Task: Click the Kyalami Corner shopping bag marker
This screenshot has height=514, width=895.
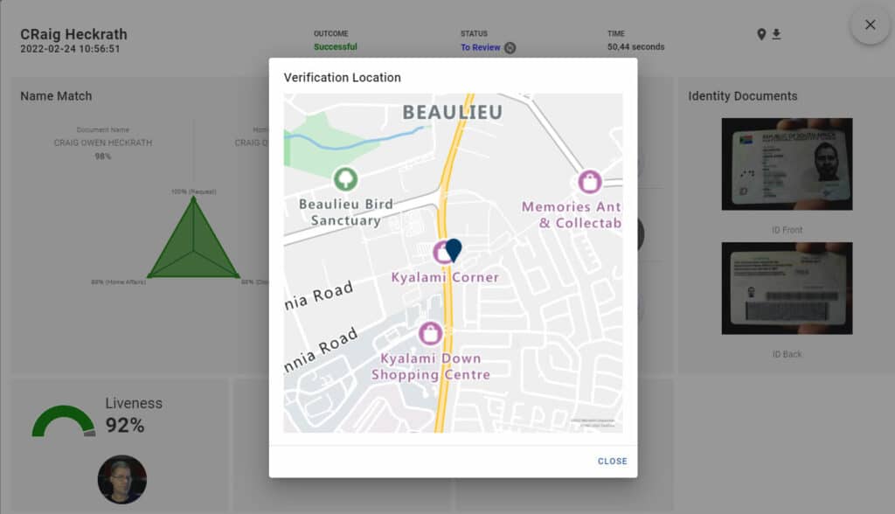Action: pos(441,253)
